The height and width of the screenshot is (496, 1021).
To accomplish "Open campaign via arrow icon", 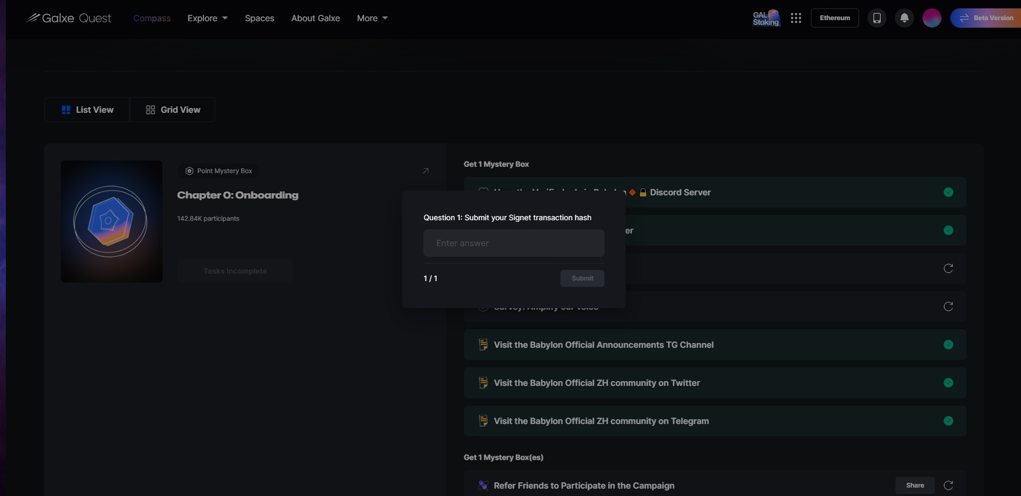I will tap(425, 171).
